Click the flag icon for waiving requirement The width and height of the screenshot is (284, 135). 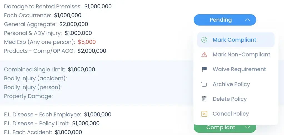(x=204, y=69)
